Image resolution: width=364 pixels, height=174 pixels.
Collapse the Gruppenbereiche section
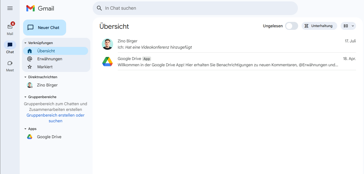click(25, 97)
